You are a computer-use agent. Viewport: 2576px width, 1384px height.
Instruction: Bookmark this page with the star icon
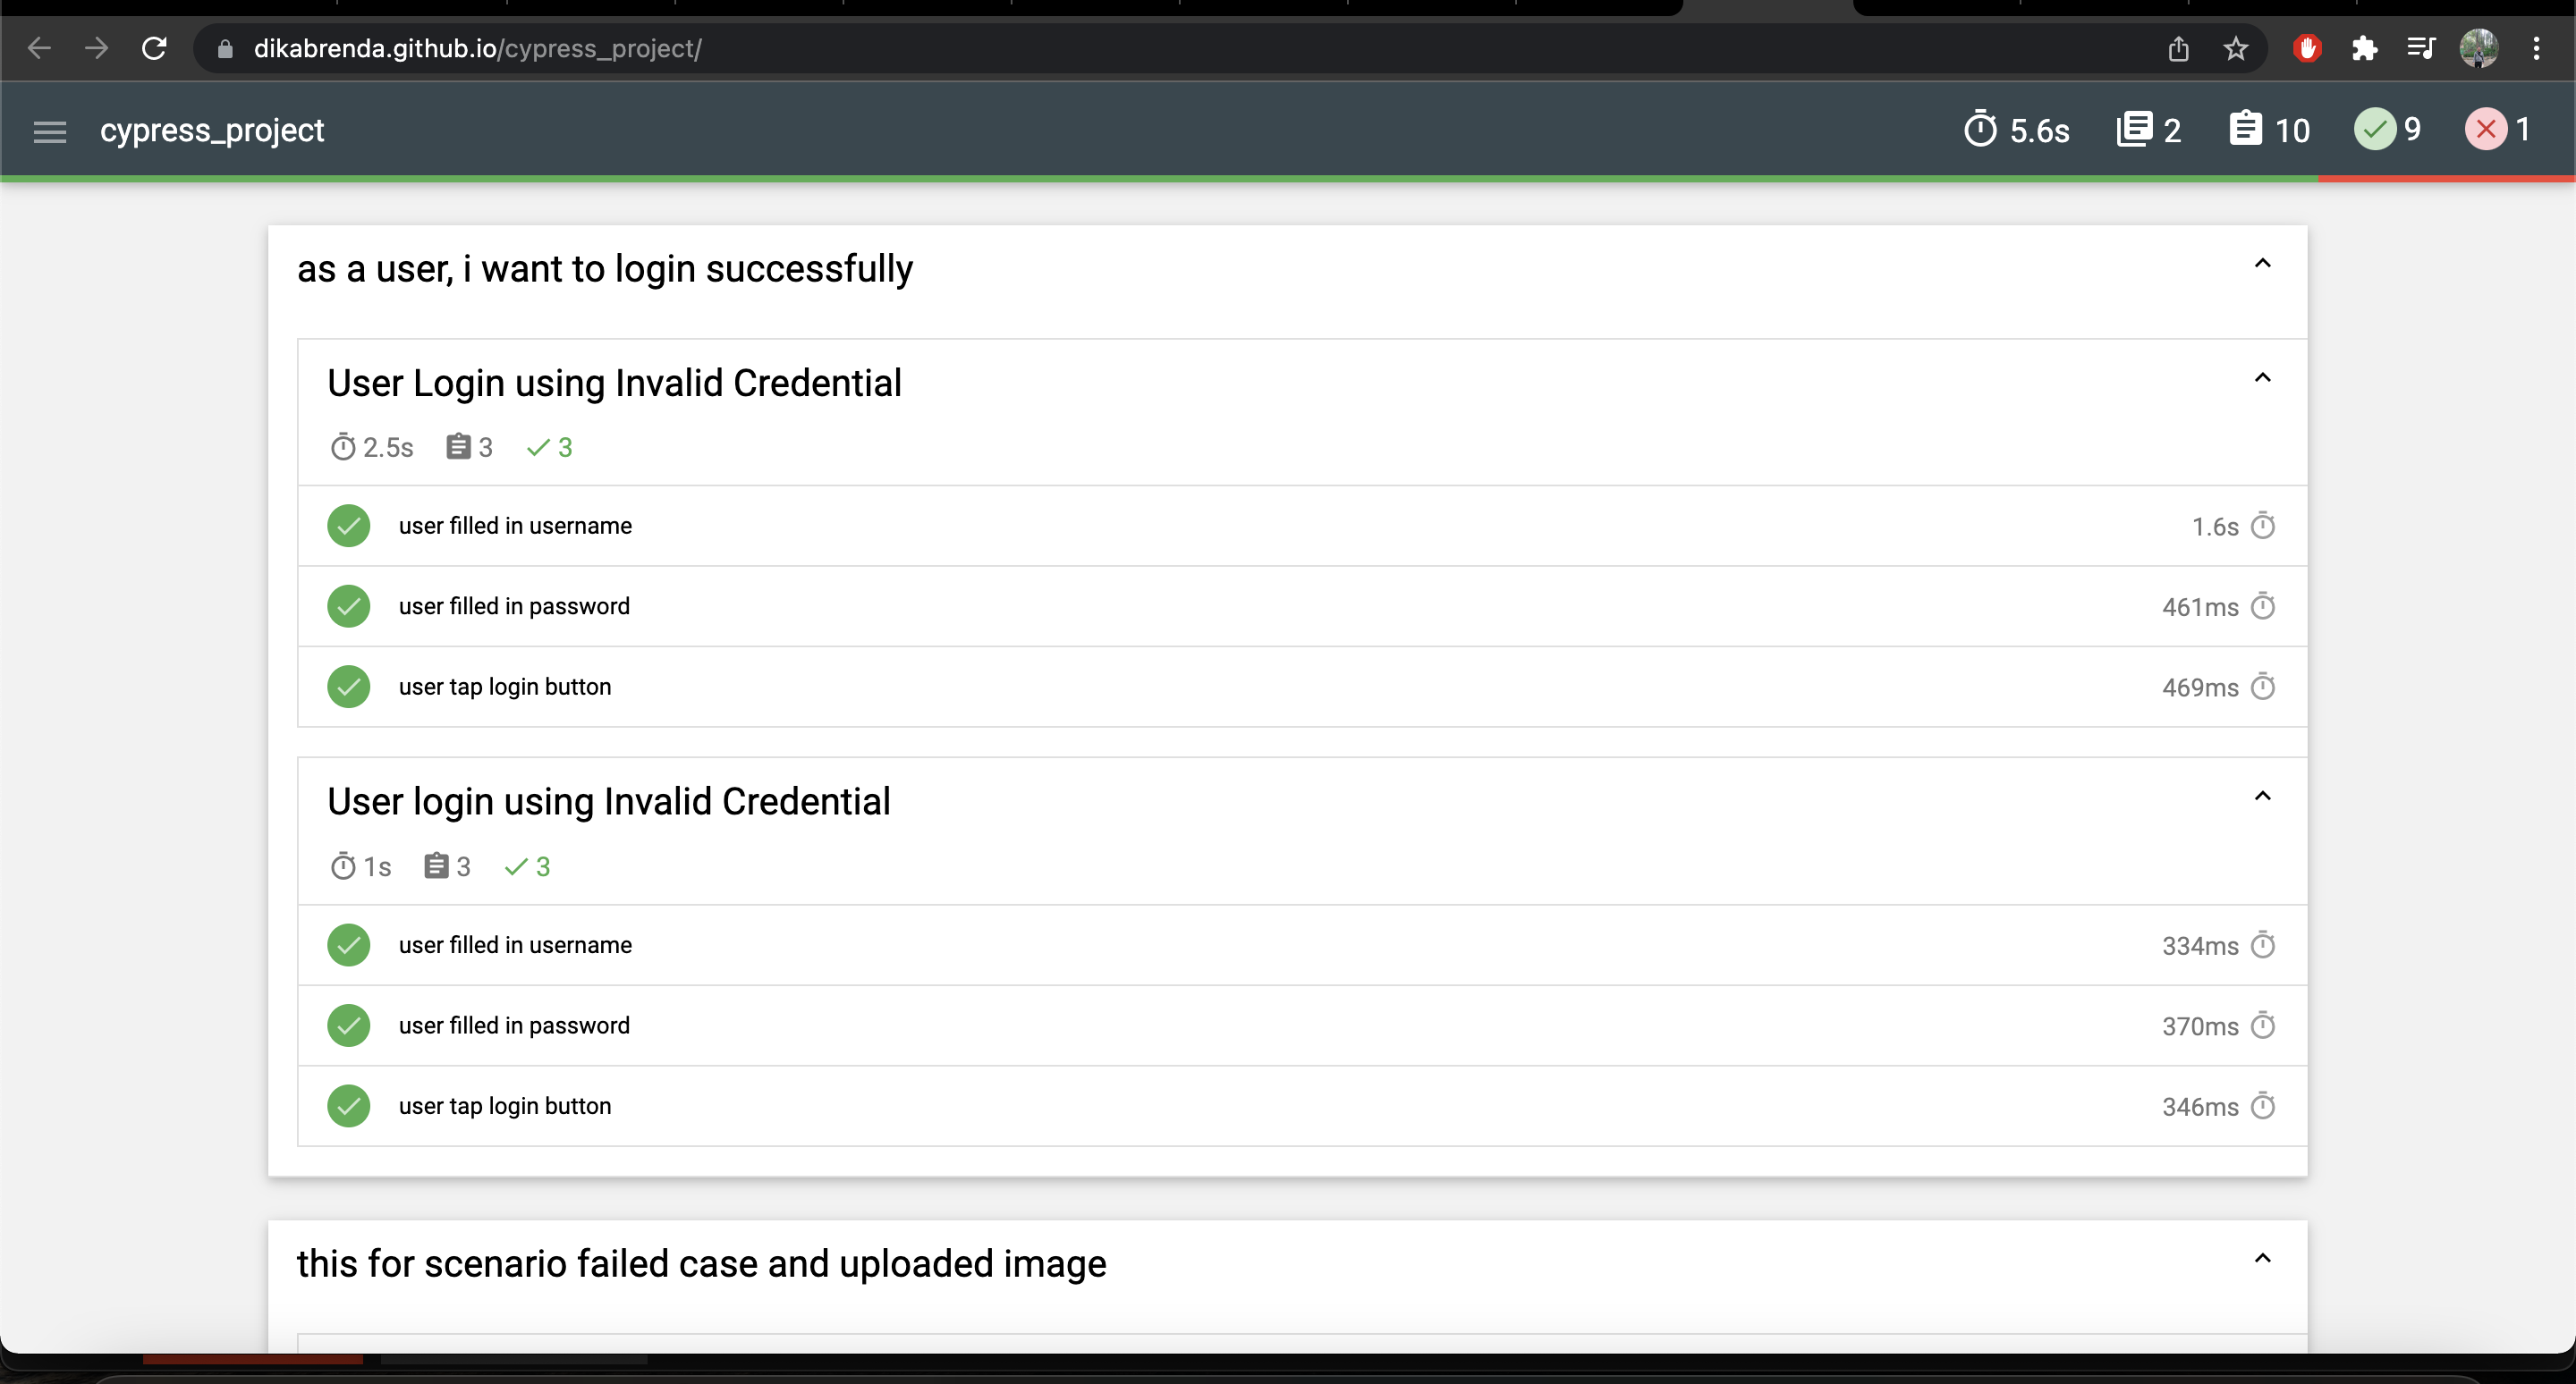[2236, 48]
